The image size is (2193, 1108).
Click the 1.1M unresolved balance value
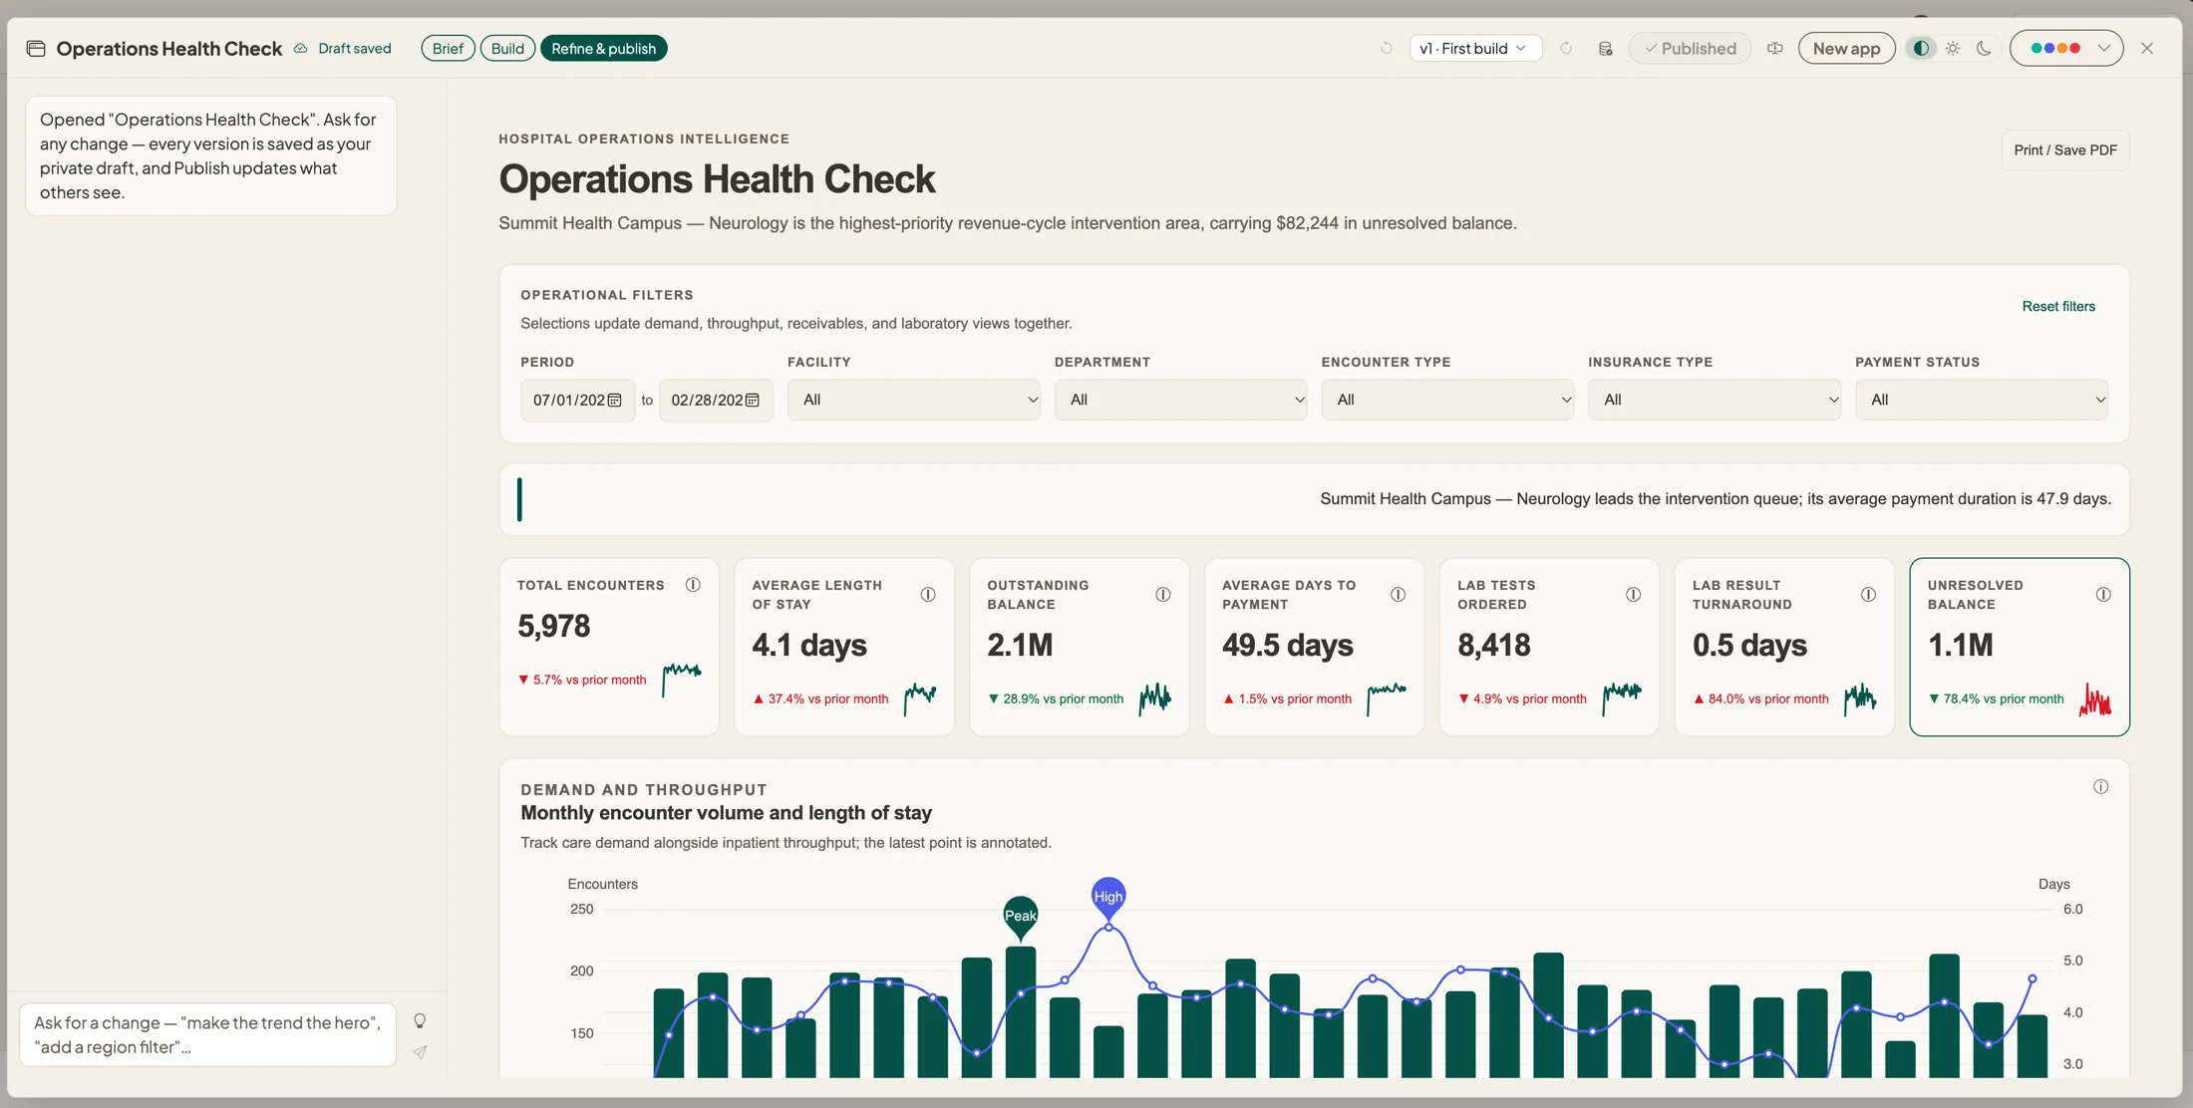coord(1960,645)
